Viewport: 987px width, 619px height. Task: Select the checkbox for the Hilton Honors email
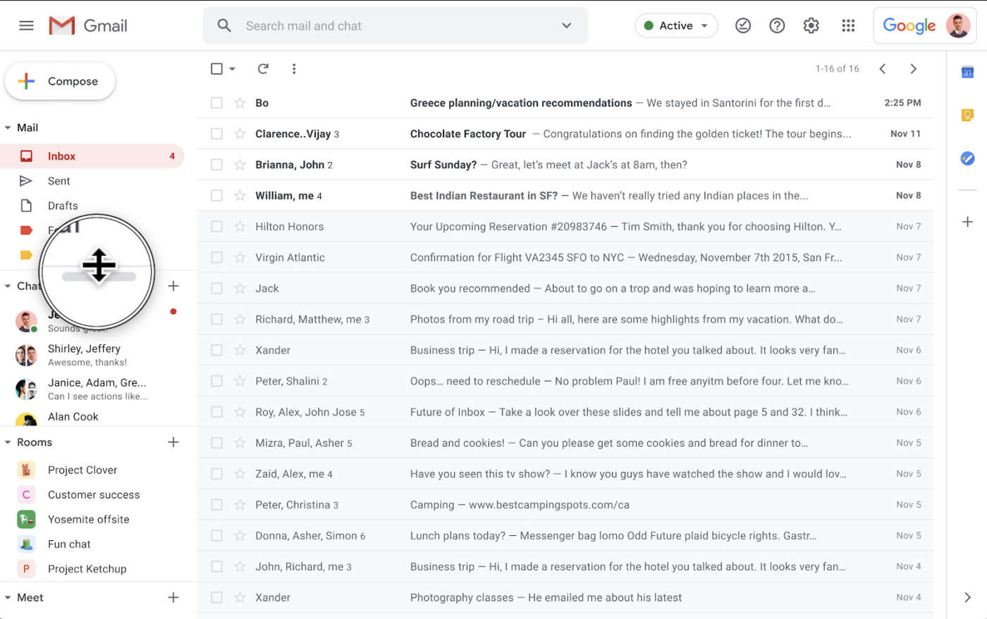(216, 226)
